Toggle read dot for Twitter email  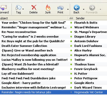(x=71, y=60)
